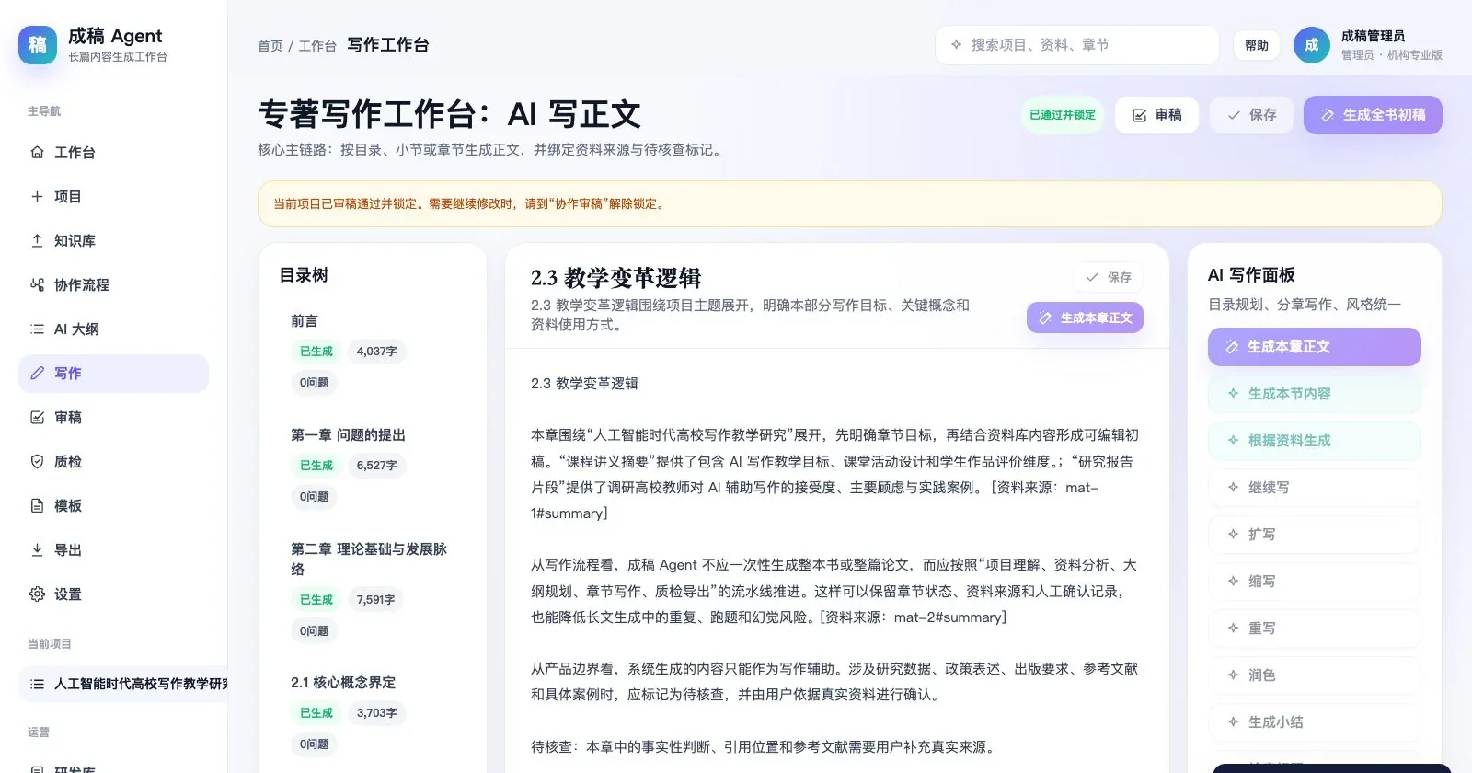Click 保存 button in chapter editor
The width and height of the screenshot is (1472, 773).
1108,277
